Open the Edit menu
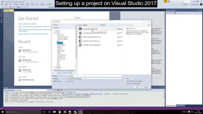The image size is (203, 114). click(x=6, y=4)
